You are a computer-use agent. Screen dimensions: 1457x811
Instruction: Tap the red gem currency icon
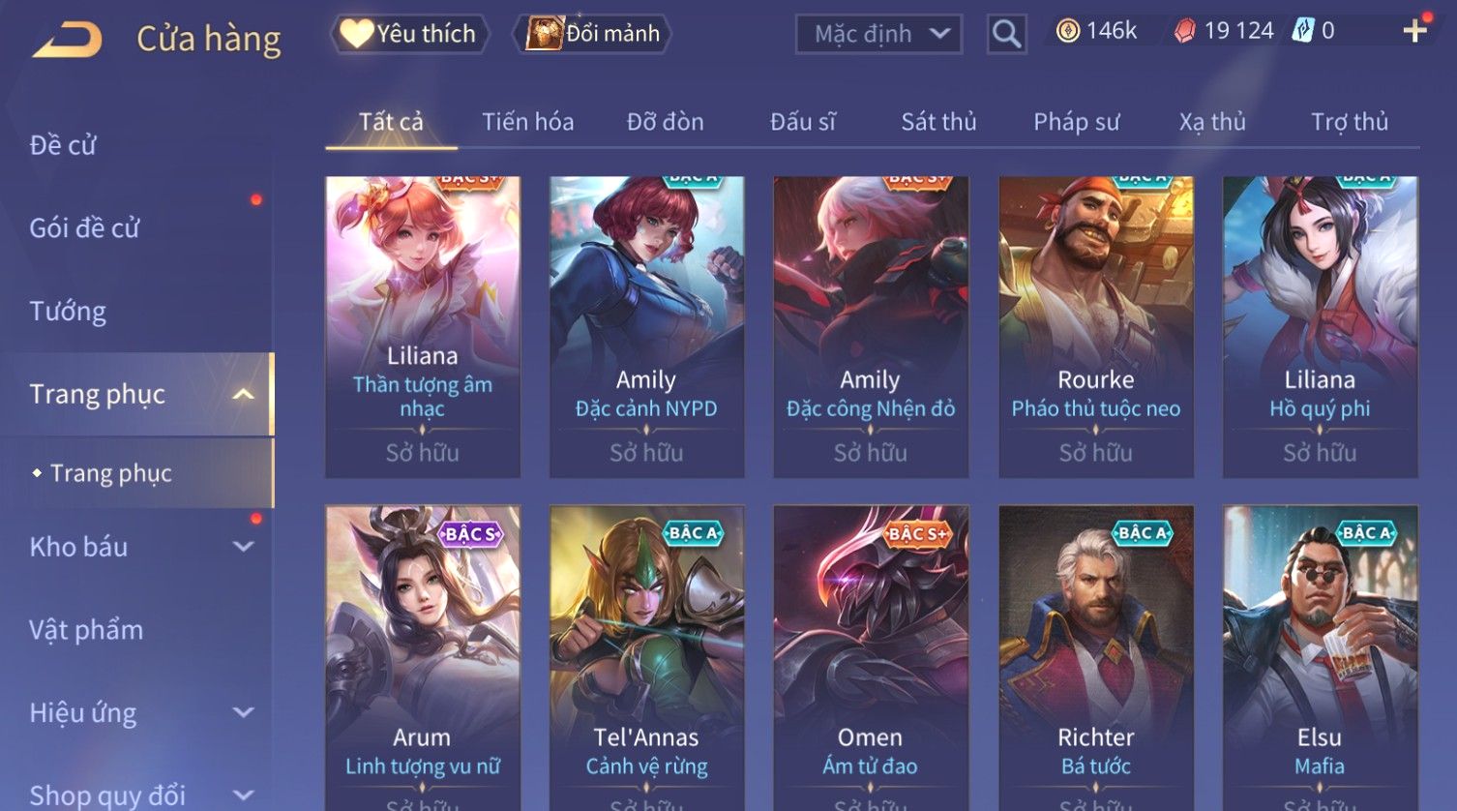pos(1184,31)
